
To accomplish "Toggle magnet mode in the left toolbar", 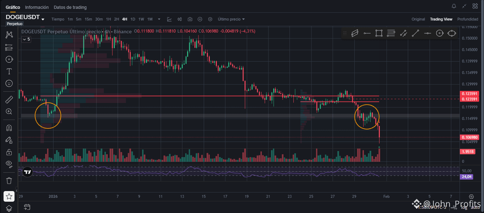I will pos(9,128).
